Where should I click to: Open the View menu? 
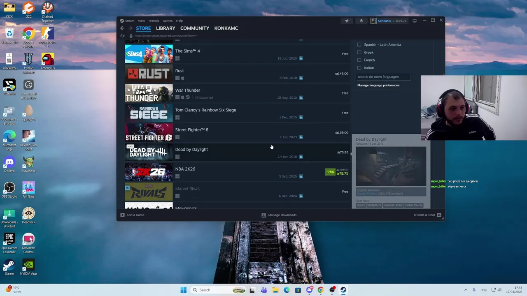(x=141, y=21)
